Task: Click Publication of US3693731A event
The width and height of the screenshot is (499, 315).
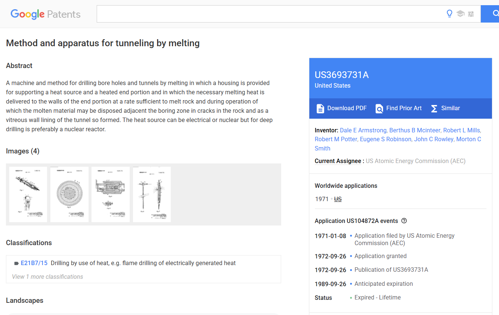Action: pos(391,270)
